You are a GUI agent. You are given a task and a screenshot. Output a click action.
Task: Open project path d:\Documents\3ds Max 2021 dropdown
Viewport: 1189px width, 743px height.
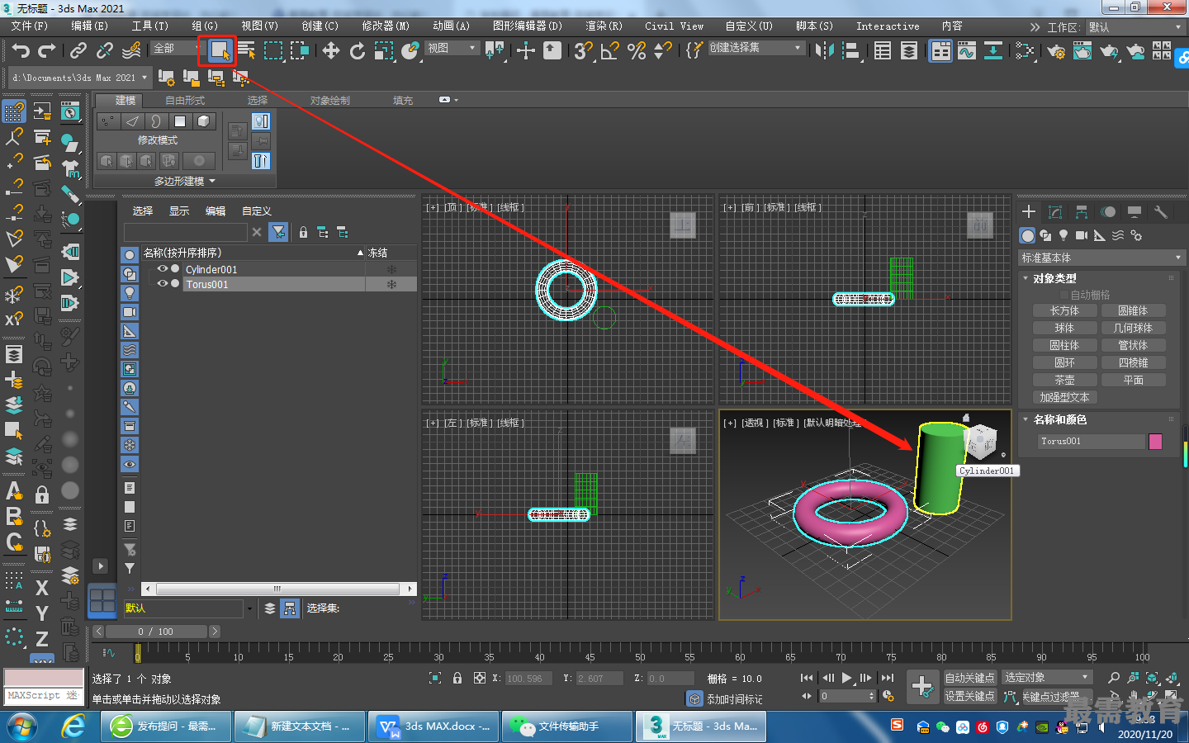(80, 78)
